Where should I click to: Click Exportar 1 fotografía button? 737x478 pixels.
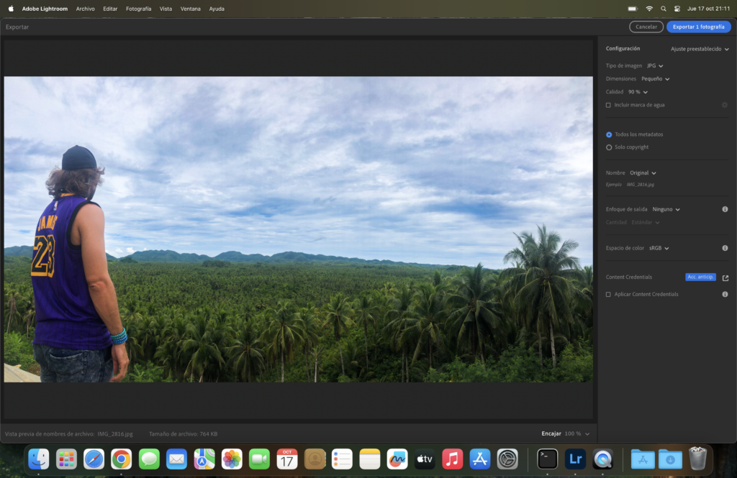tap(698, 27)
